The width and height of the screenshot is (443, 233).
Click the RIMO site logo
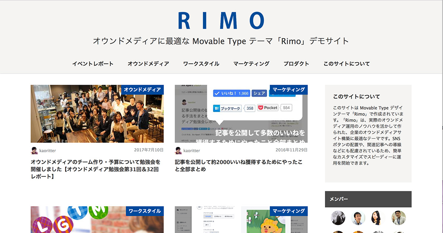coord(221,20)
